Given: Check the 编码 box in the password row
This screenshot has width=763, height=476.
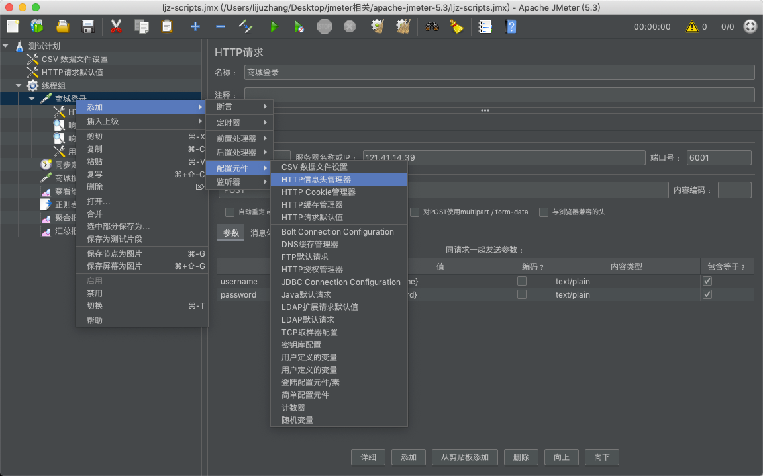Looking at the screenshot, I should click(522, 294).
